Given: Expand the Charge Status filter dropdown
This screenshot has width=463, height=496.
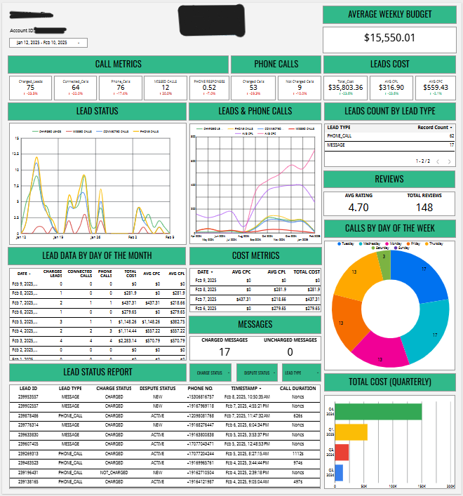Looking at the screenshot, I should [x=210, y=373].
